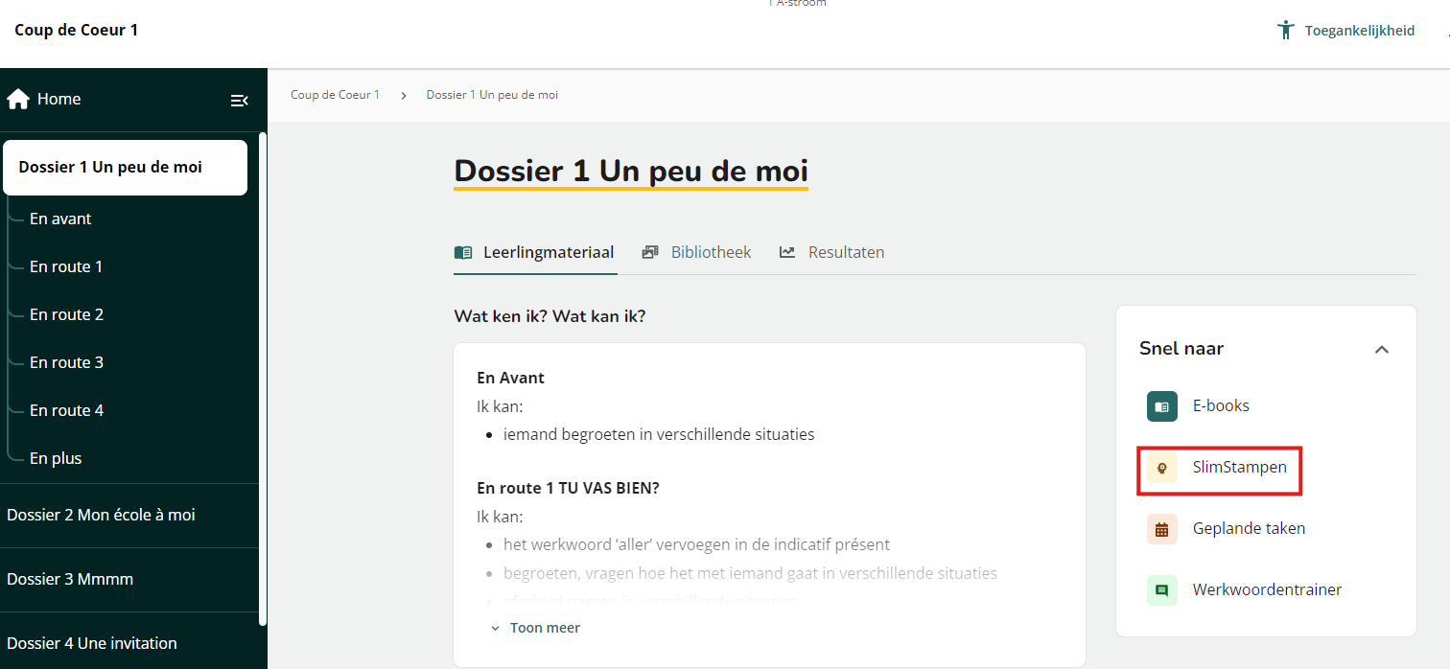The image size is (1450, 669).
Task: Open En plus in sidebar
Action: pos(56,459)
